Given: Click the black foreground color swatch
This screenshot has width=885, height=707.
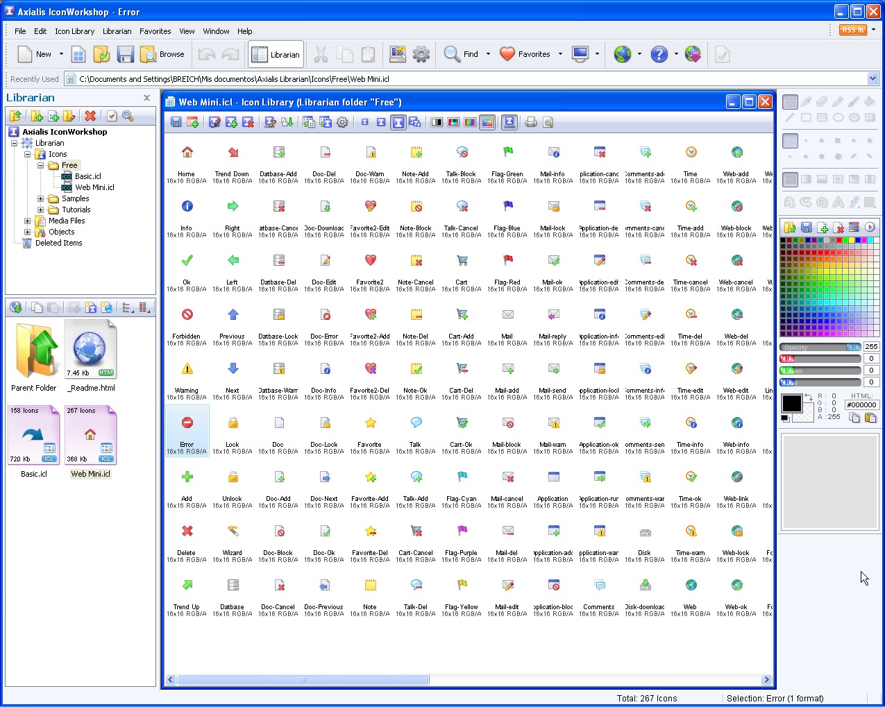Looking at the screenshot, I should pyautogui.click(x=792, y=403).
